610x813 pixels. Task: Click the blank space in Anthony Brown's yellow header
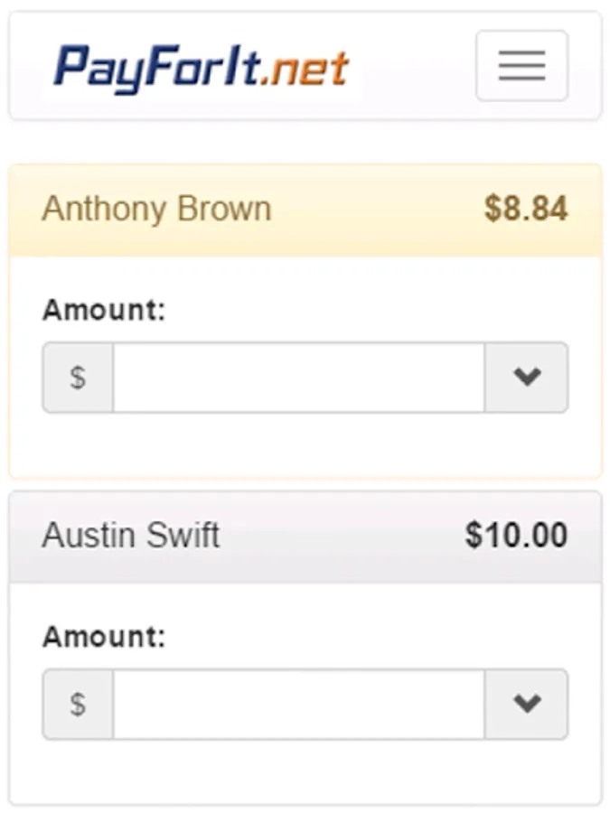click(x=375, y=210)
